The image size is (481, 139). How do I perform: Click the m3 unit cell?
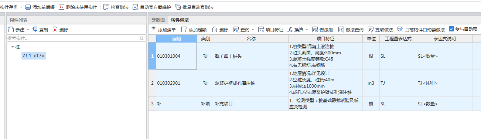coord(371,83)
